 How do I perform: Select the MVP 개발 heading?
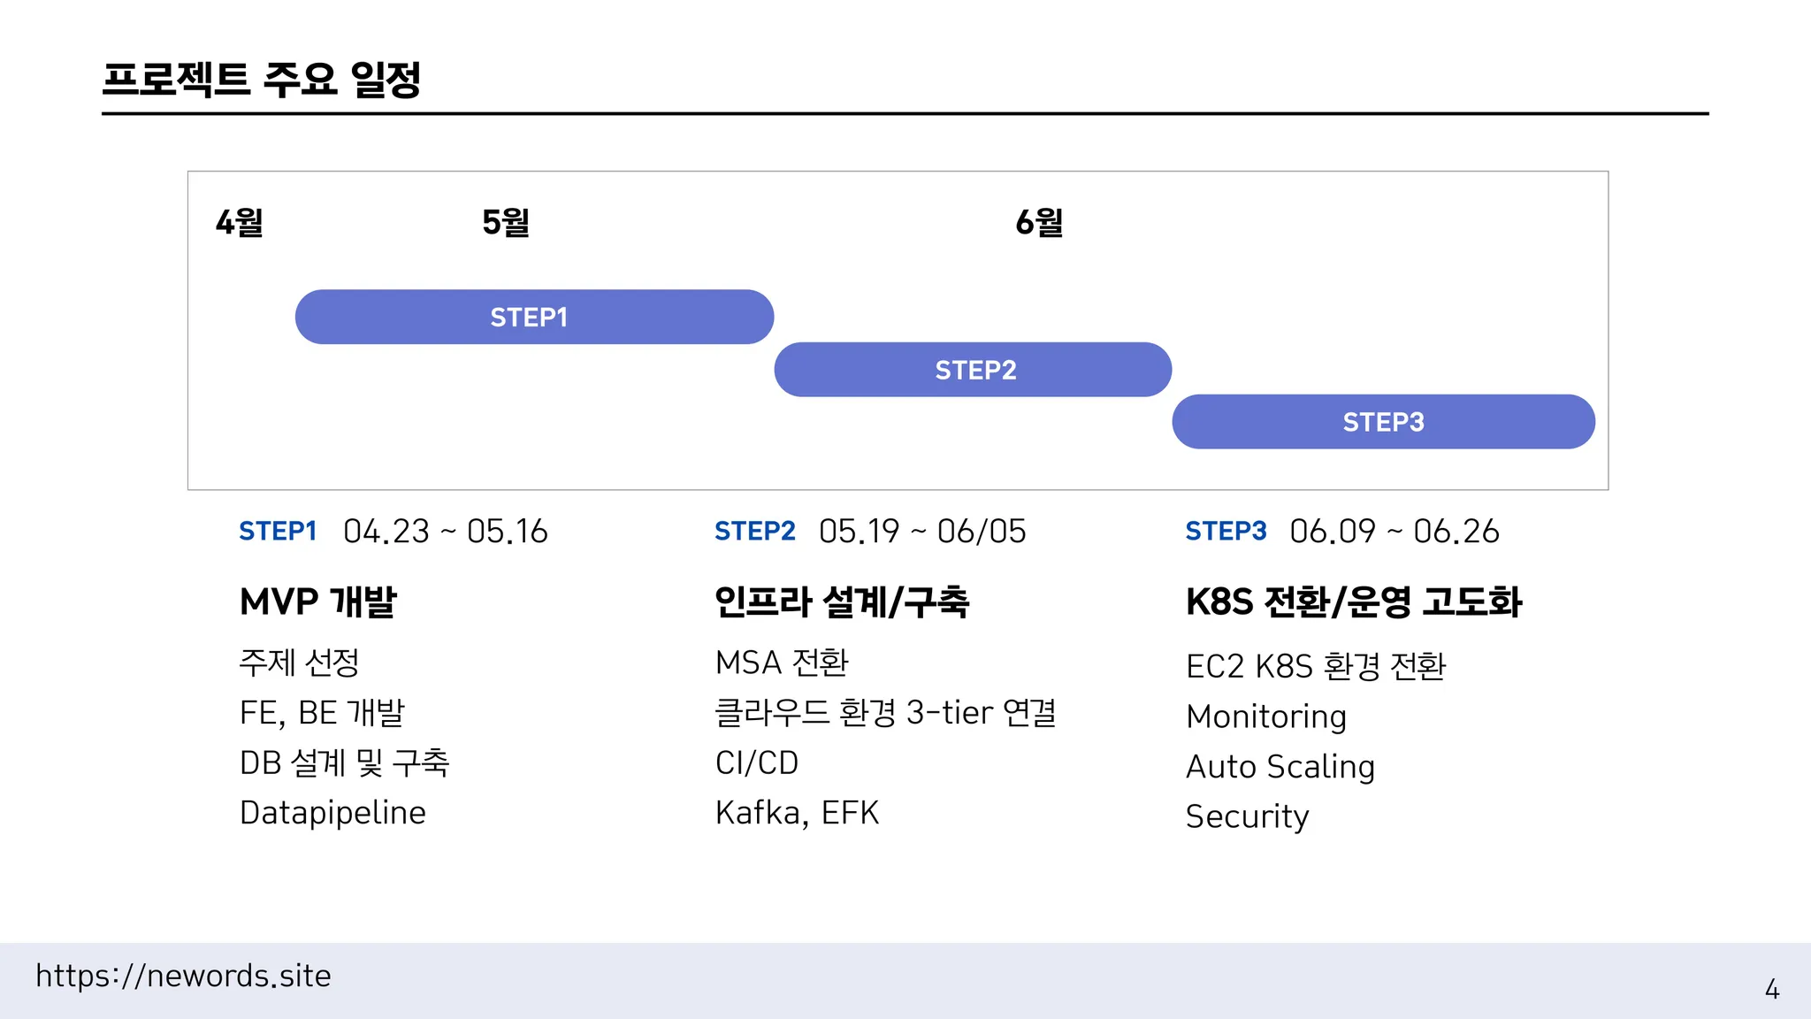tap(318, 602)
